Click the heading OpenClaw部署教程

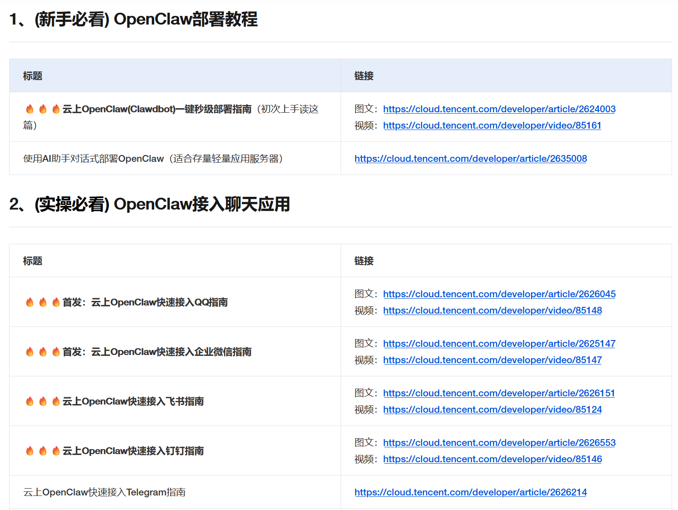point(133,20)
